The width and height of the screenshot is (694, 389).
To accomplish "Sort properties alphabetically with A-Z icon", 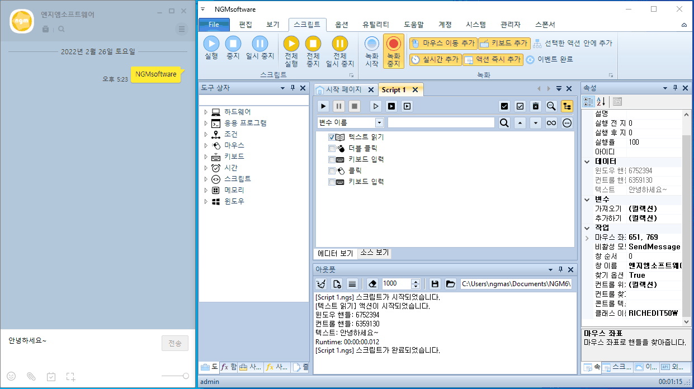I will tap(601, 102).
